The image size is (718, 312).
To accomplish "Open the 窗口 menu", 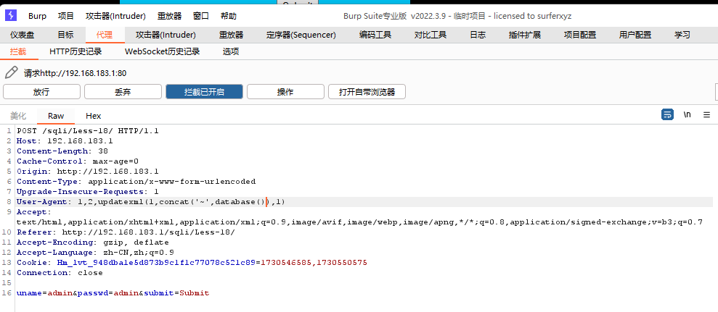I will click(201, 16).
